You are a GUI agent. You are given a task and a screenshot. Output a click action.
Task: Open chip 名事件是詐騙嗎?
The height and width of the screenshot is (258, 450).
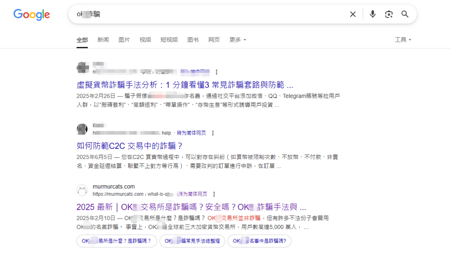pos(259,241)
